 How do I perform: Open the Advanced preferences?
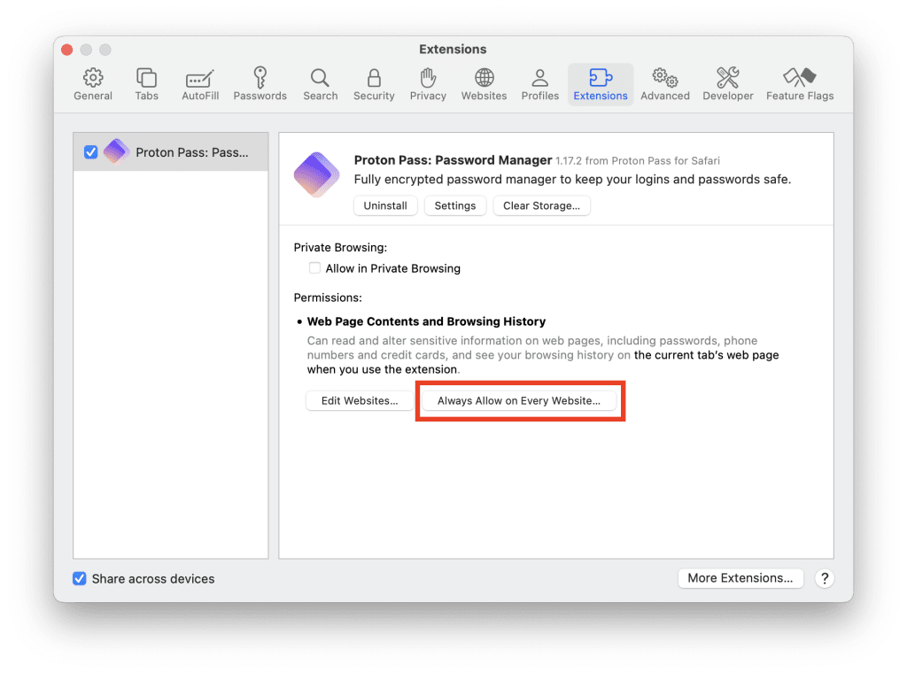tap(664, 84)
